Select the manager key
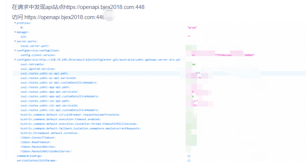The height and width of the screenshot is (162, 306). point(23,32)
